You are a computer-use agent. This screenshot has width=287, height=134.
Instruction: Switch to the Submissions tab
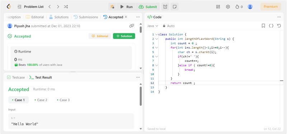(86, 17)
